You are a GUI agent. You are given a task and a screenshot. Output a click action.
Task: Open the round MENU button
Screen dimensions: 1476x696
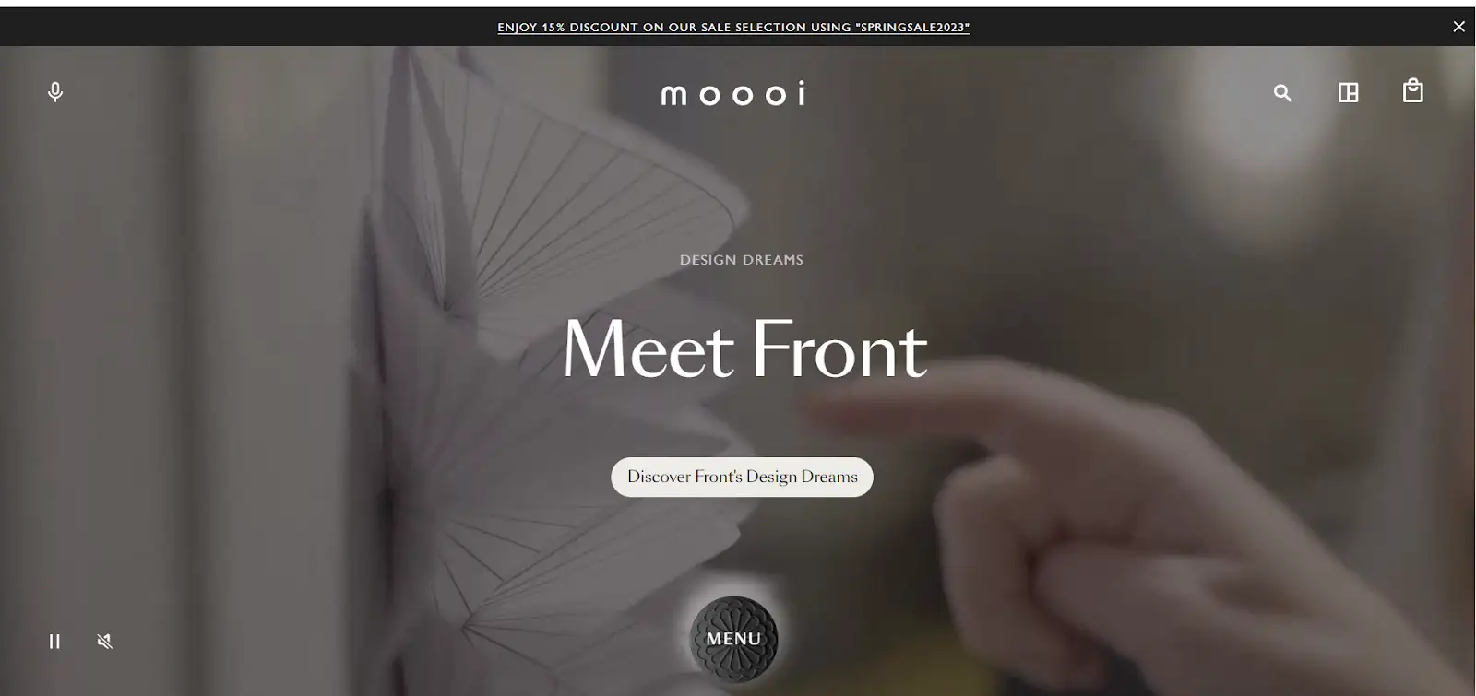coord(733,639)
